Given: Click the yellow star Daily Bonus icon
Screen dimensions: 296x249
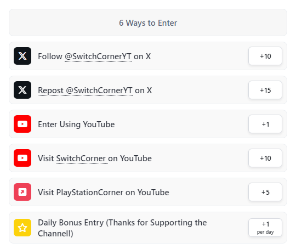Looking at the screenshot, I should pyautogui.click(x=22, y=228).
